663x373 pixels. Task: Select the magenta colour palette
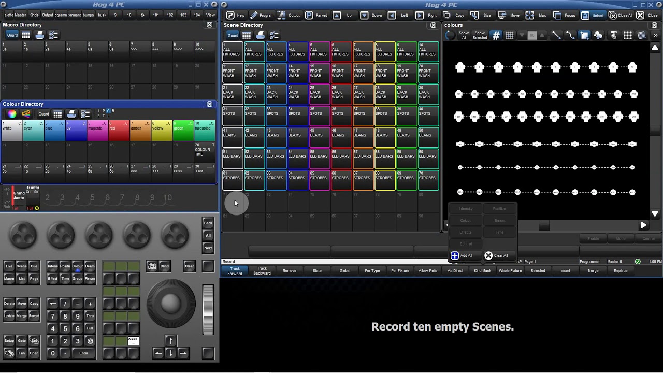coord(97,131)
